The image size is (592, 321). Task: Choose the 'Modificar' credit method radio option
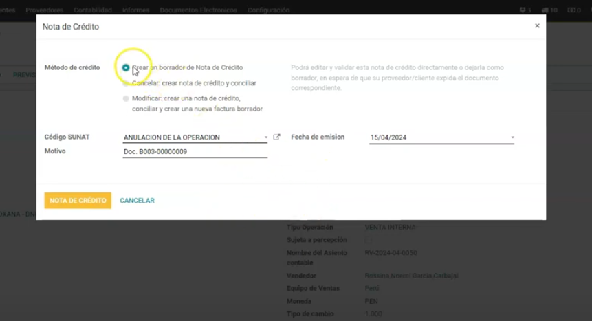126,98
